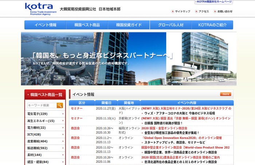The image size is (255, 165).
Task: Open the KOTRAのご紹介 navigation tab
Action: (x=212, y=25)
